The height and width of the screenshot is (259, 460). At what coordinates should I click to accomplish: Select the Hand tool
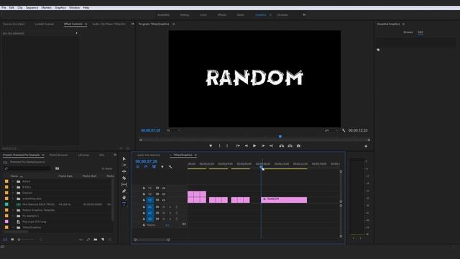124,197
